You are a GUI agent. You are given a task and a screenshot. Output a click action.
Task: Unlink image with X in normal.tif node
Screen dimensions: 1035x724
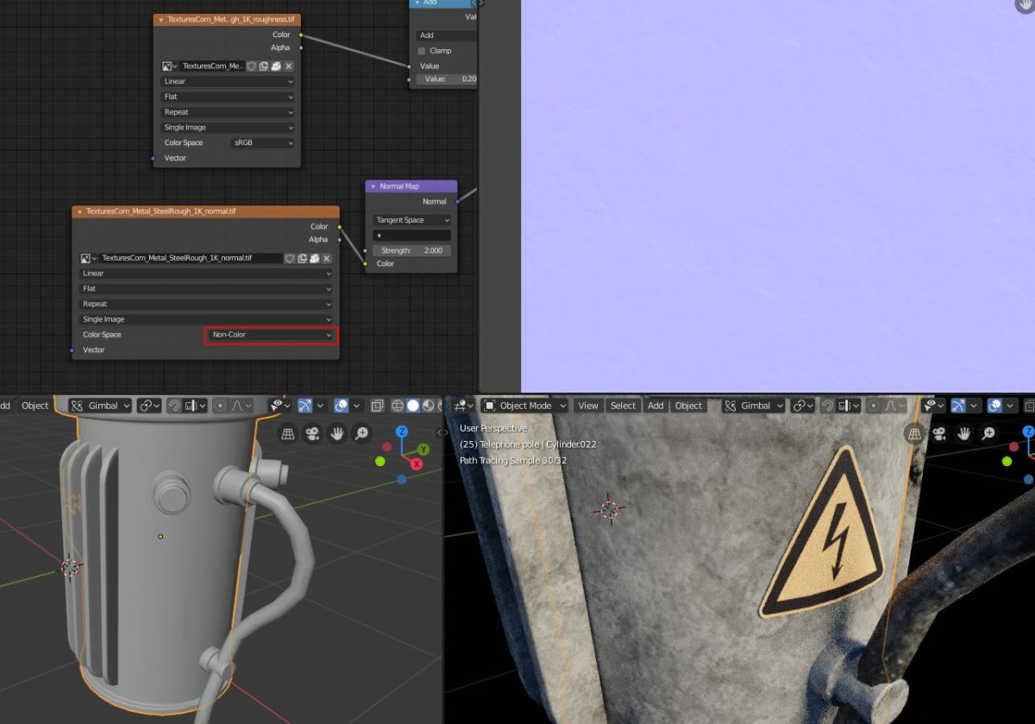tap(327, 258)
